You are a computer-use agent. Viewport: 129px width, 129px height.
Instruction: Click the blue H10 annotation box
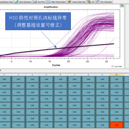tap(38, 21)
